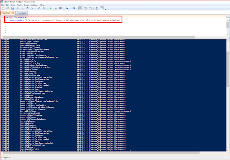
Task: Click the script pane vertical scrollbar down arrow
Action: pyautogui.click(x=227, y=35)
